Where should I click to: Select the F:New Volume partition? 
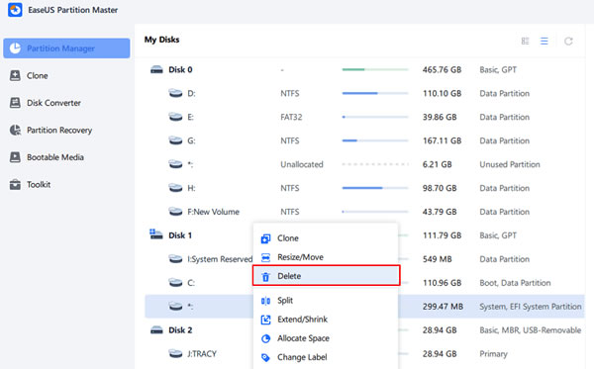tap(364, 212)
